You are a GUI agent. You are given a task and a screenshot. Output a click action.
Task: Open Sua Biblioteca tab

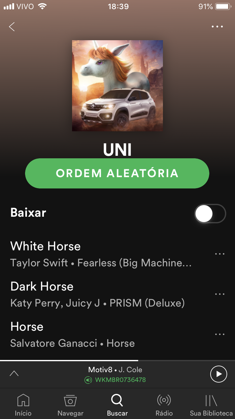click(x=211, y=405)
